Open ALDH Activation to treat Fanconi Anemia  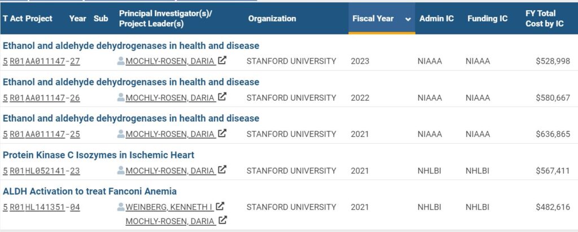(90, 191)
